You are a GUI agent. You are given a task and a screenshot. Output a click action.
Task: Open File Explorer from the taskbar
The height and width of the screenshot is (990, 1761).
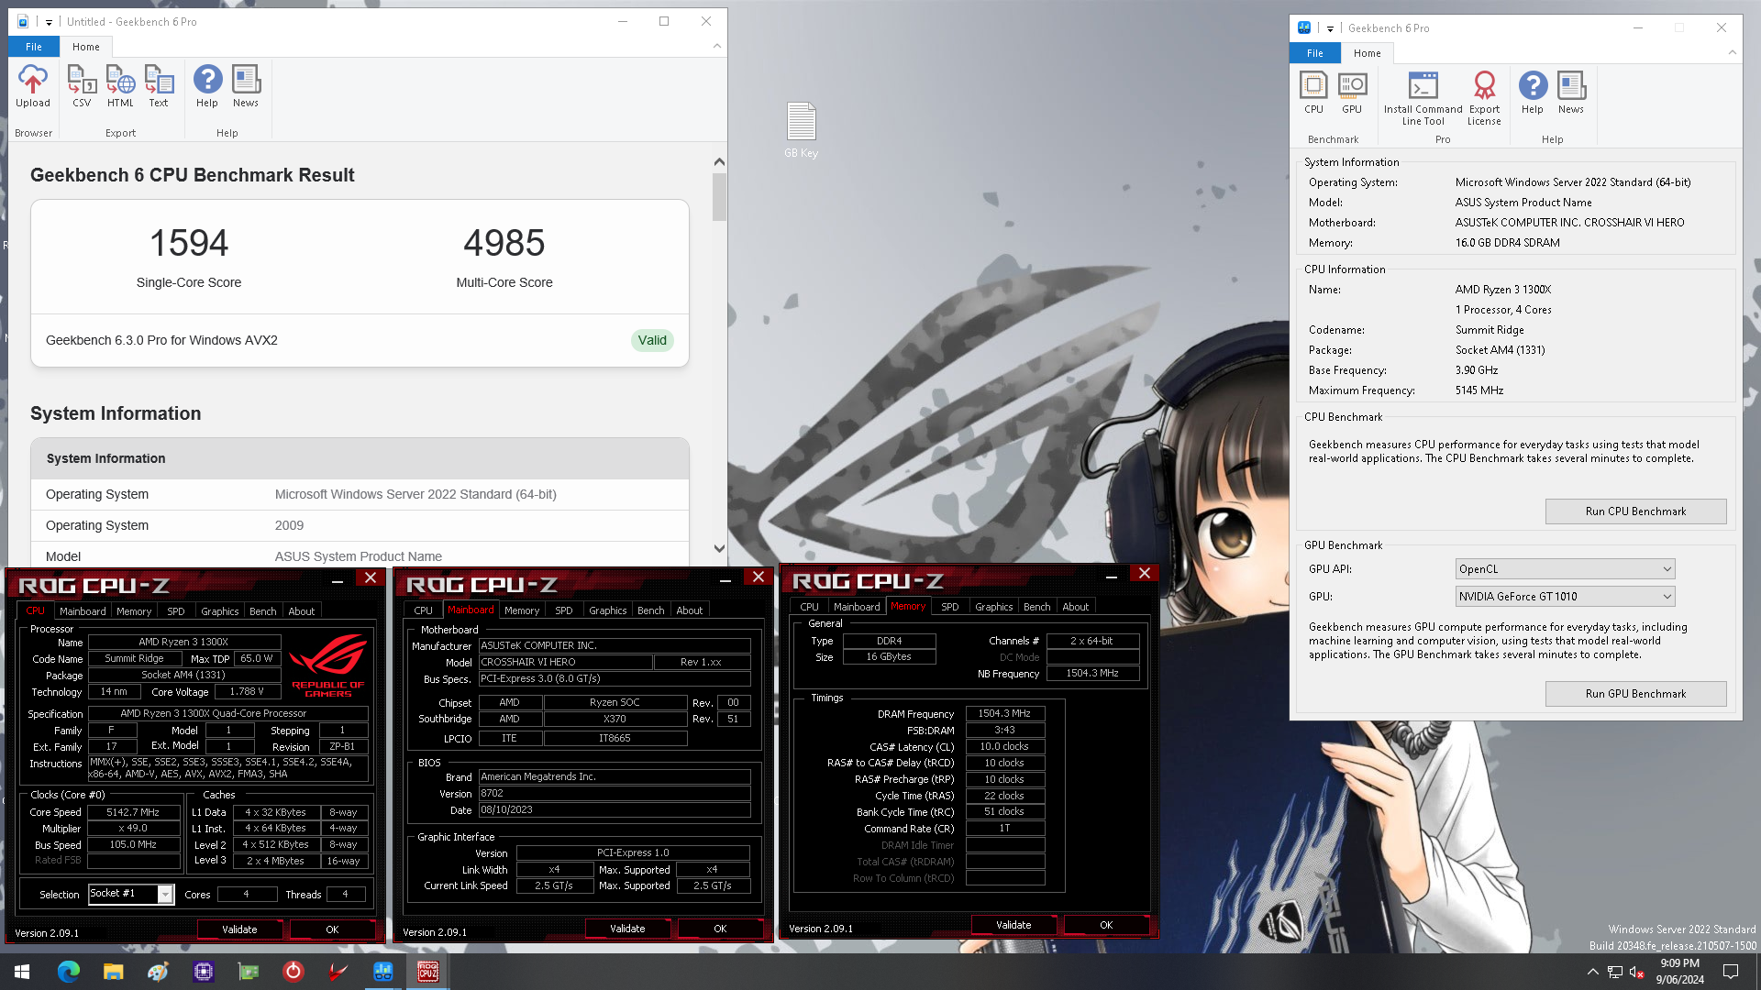(113, 972)
